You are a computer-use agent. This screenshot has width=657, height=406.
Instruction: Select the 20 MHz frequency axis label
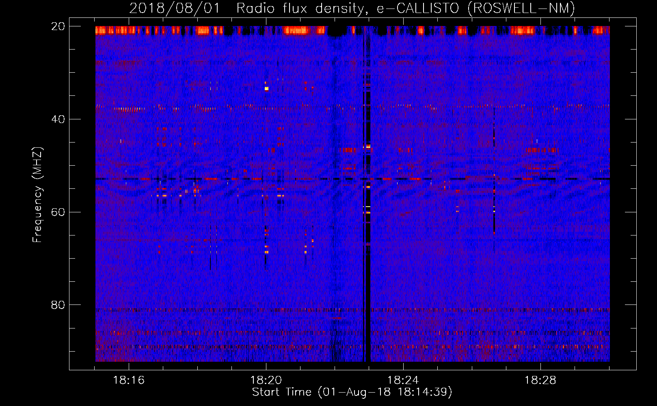tap(58, 26)
